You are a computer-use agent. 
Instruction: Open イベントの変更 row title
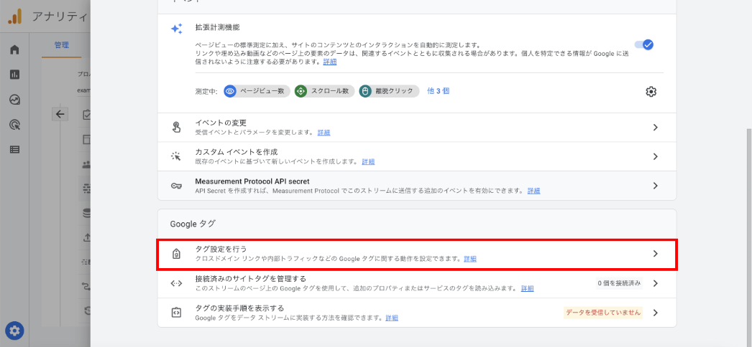(221, 123)
